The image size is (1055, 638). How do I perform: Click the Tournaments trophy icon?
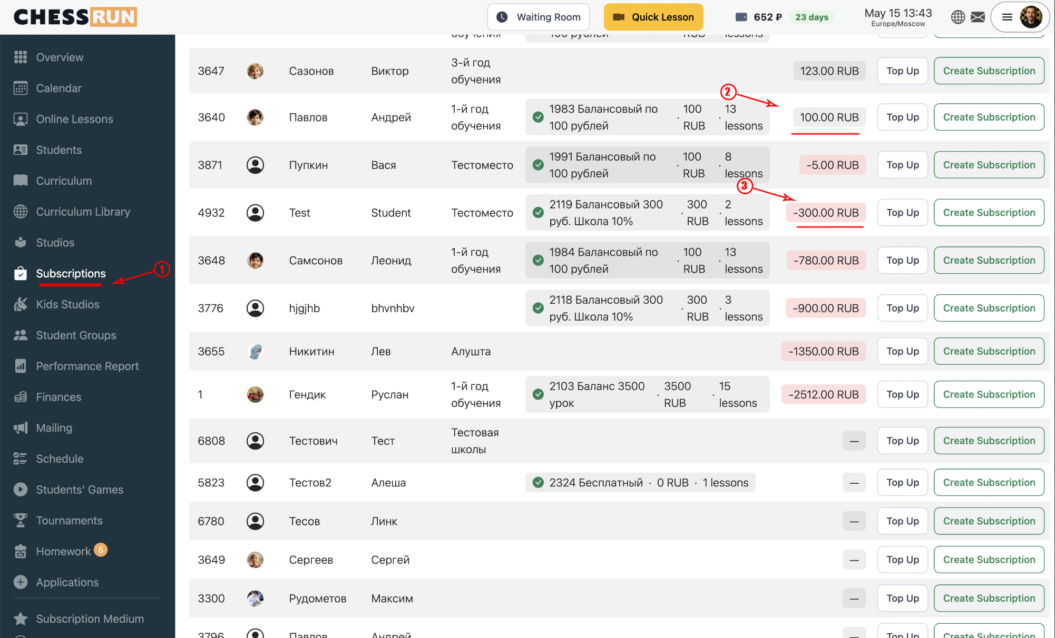(x=21, y=520)
